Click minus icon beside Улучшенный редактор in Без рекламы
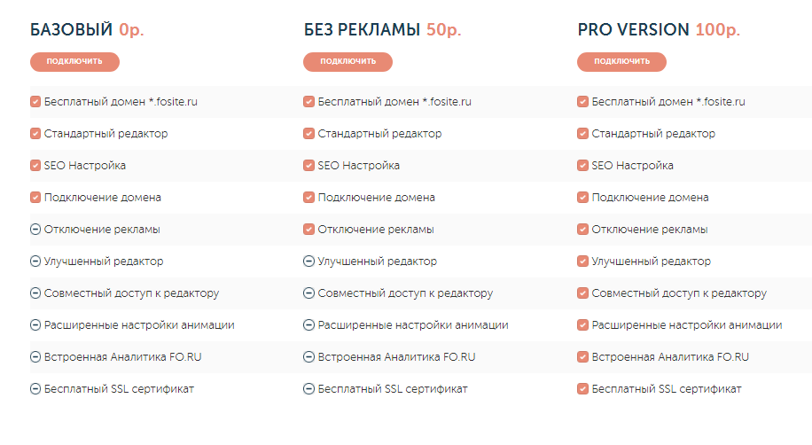812x445 pixels. pyautogui.click(x=308, y=262)
